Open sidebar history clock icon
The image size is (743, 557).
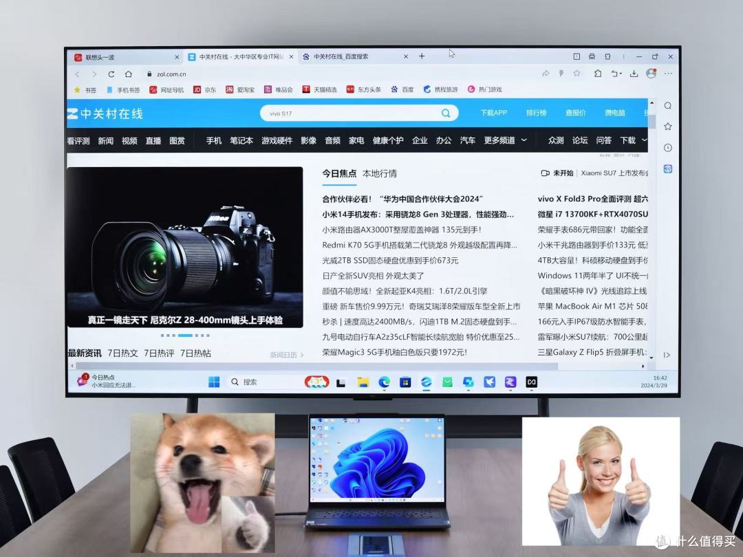tap(667, 148)
